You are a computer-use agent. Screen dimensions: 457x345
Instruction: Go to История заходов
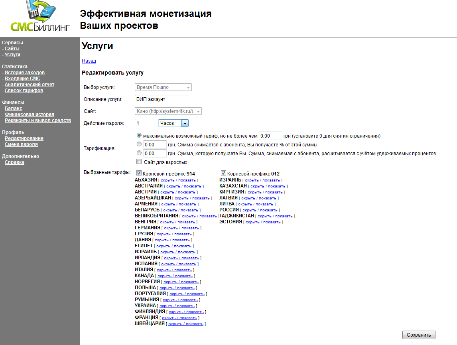(24, 73)
